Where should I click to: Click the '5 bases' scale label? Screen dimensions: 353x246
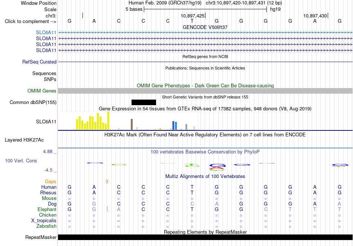tap(134, 9)
